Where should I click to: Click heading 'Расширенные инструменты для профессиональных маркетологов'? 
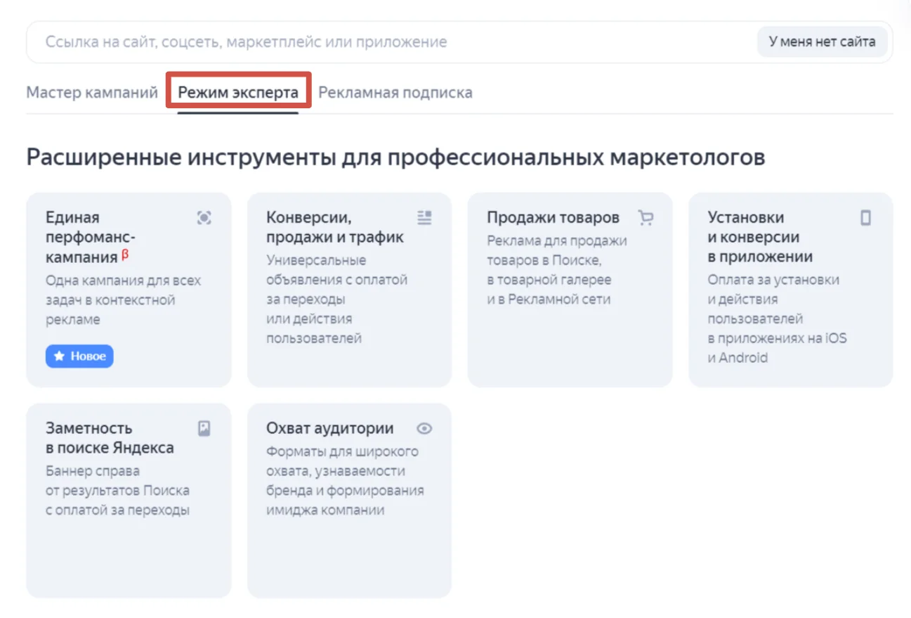tap(395, 157)
